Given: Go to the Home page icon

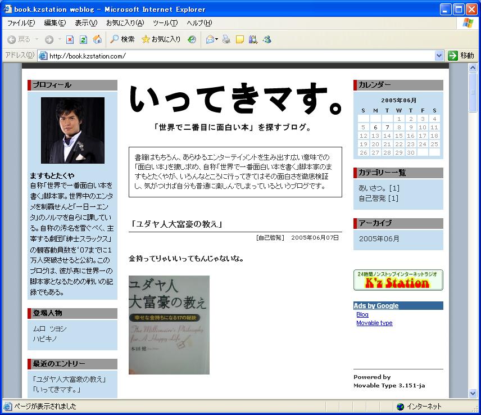Looking at the screenshot, I should tap(98, 39).
